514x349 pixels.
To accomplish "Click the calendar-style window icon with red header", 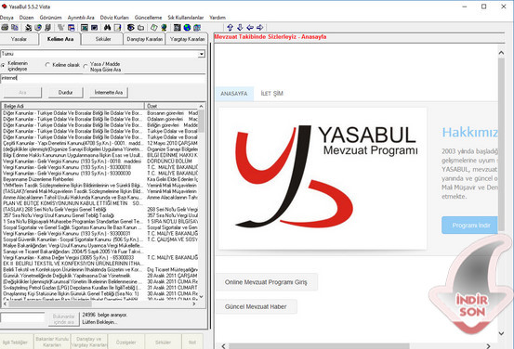I will 71,28.
